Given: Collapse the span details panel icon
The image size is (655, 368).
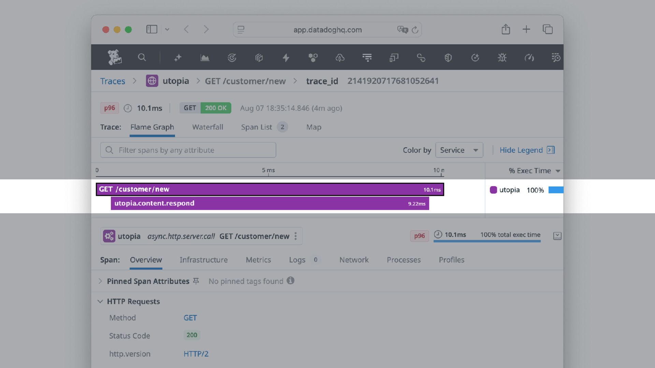Looking at the screenshot, I should click(557, 236).
